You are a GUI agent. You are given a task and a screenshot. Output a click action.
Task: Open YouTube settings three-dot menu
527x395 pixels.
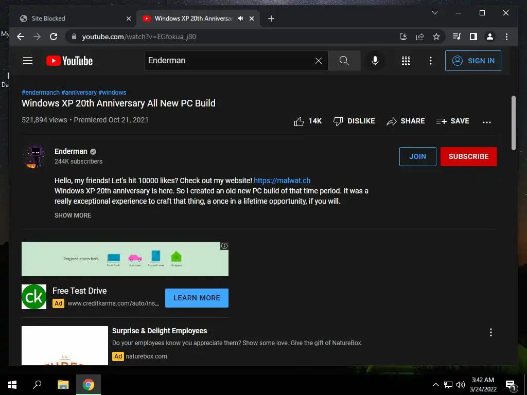(x=431, y=61)
